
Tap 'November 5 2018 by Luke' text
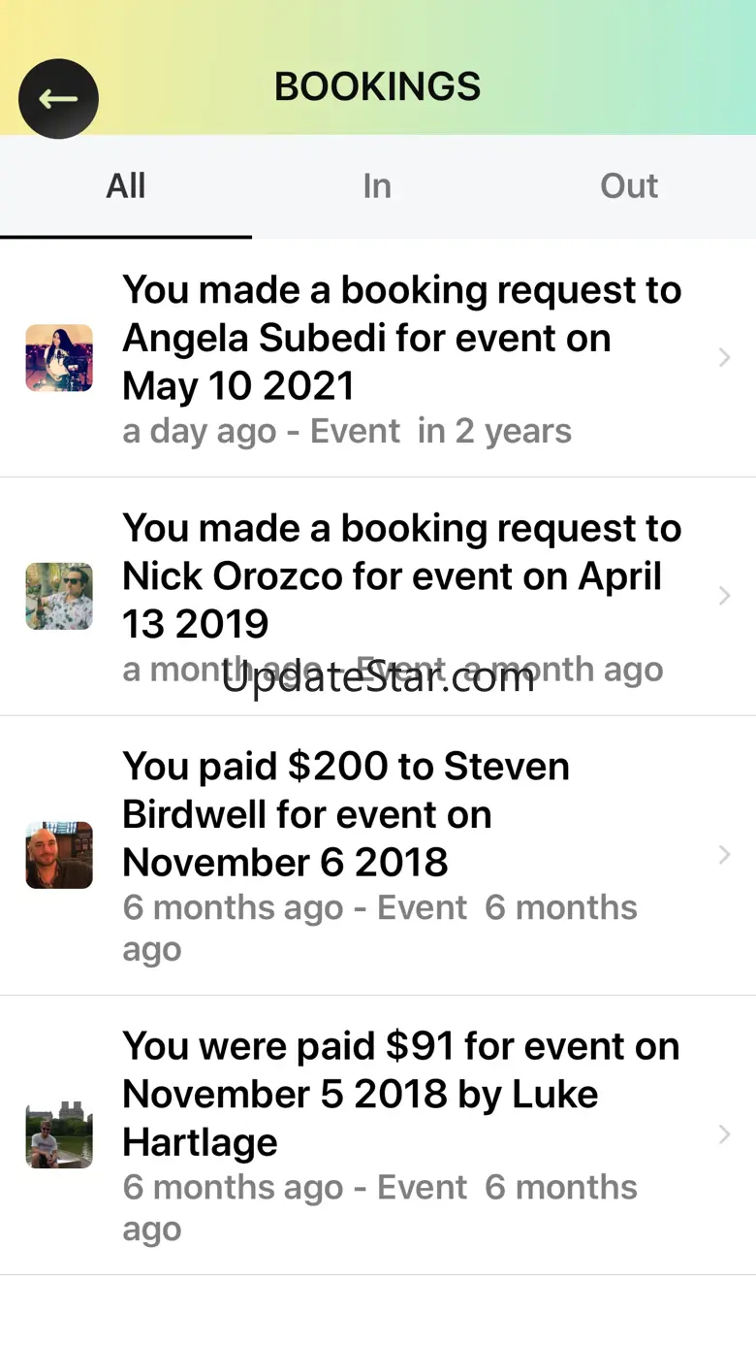point(361,1094)
